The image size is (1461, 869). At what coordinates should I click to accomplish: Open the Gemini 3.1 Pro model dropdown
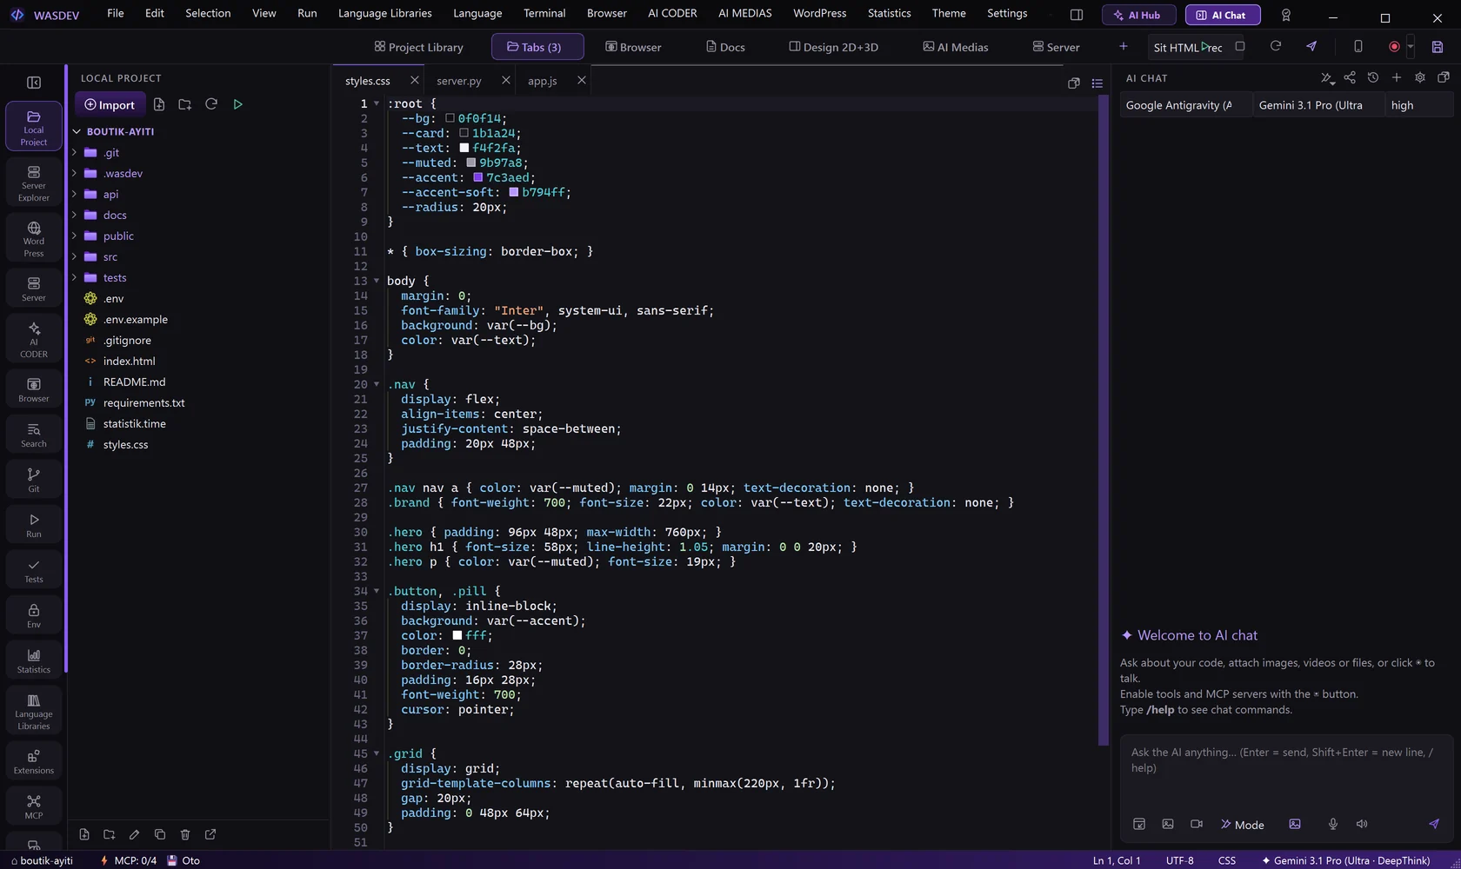click(x=1318, y=105)
